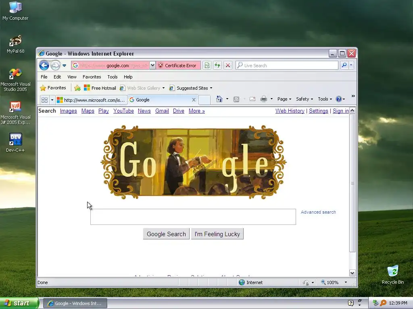Screen dimensions: 413x309
Task: Expand the Suggested Sites dropdown
Action: tap(211, 88)
